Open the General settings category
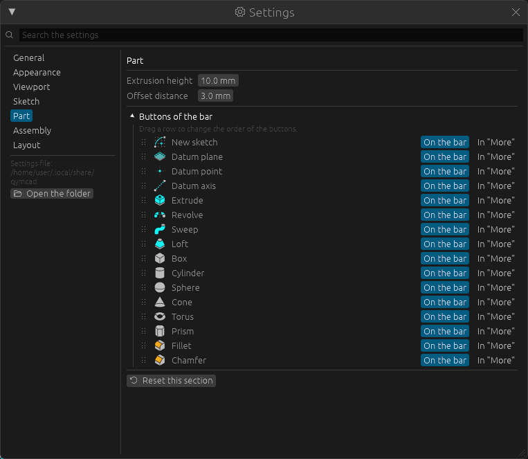Screen dimensions: 528x459 pyautogui.click(x=28, y=57)
